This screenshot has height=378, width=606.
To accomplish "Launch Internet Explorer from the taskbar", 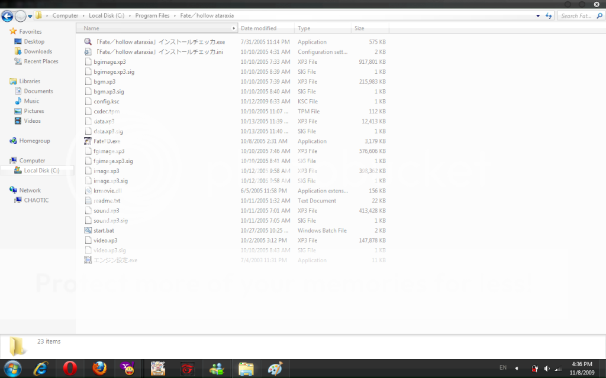I will pyautogui.click(x=41, y=369).
